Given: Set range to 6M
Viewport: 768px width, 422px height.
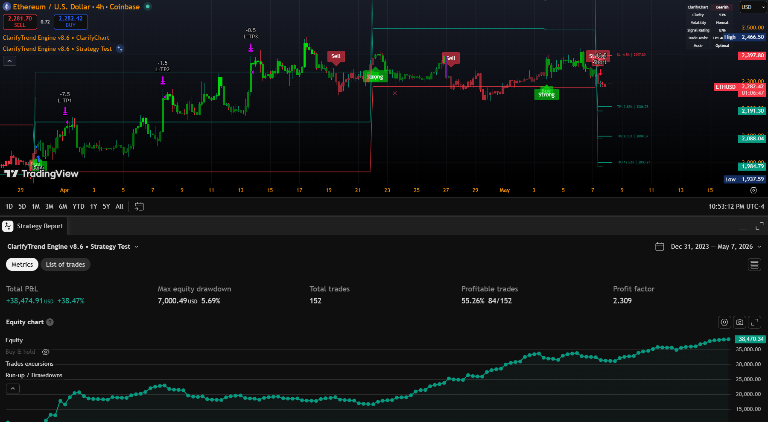Looking at the screenshot, I should [63, 207].
